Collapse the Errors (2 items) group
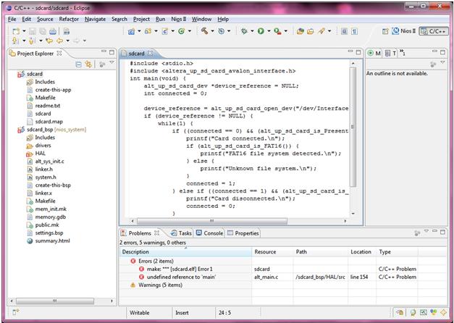The height and width of the screenshot is (323, 454). pyautogui.click(x=125, y=261)
